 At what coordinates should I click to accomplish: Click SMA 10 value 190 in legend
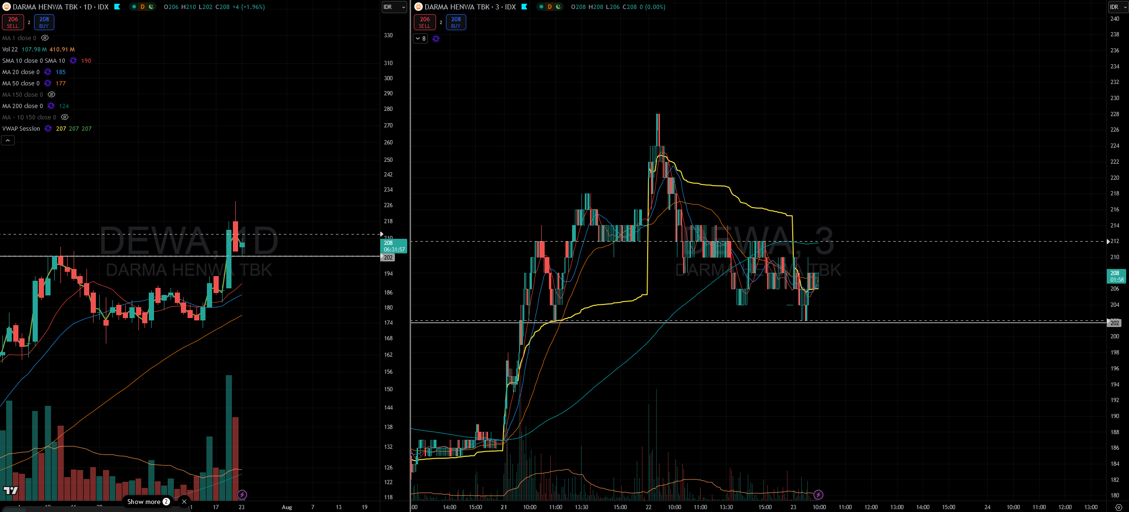(x=86, y=60)
